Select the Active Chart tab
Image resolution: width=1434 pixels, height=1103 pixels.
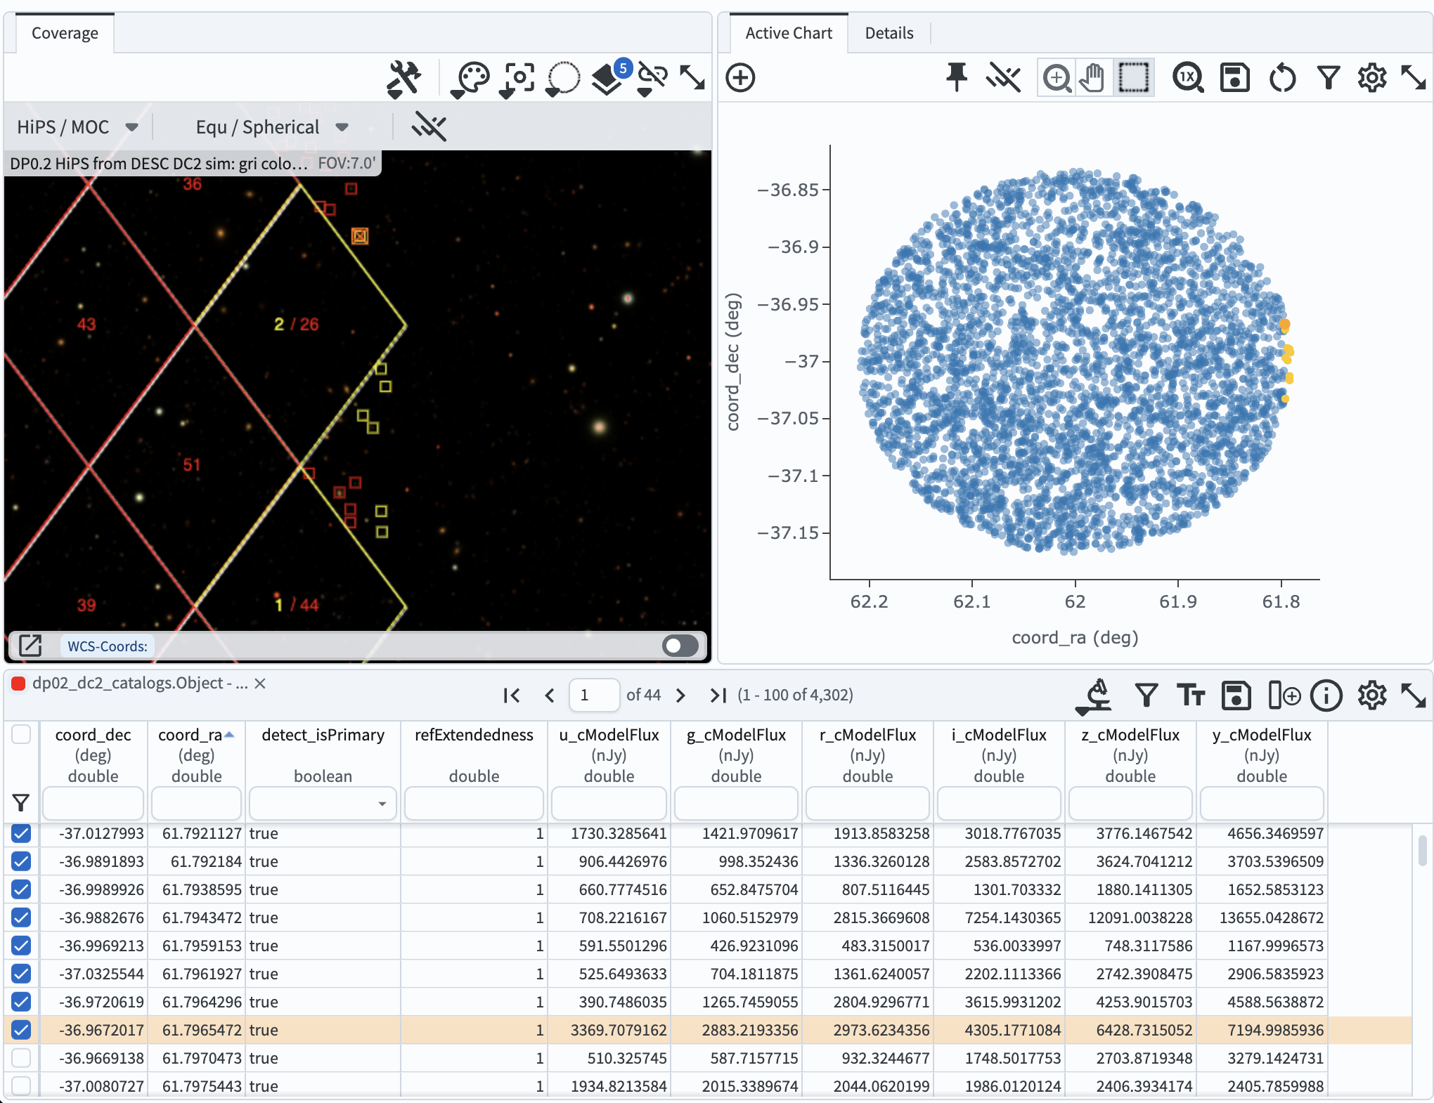click(788, 33)
